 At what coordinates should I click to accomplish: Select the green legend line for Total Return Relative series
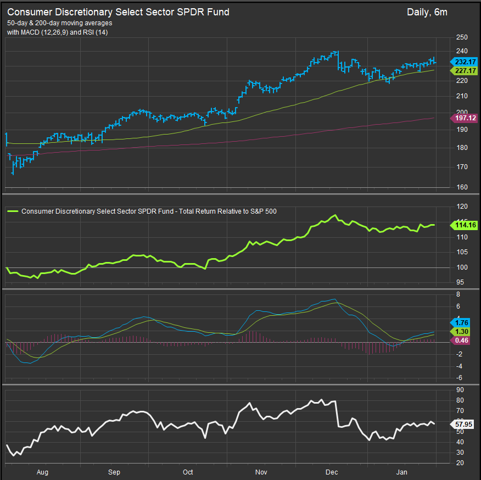click(13, 211)
